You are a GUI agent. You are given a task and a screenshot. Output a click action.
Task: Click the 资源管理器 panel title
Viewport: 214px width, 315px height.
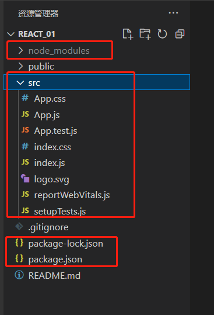[38, 13]
